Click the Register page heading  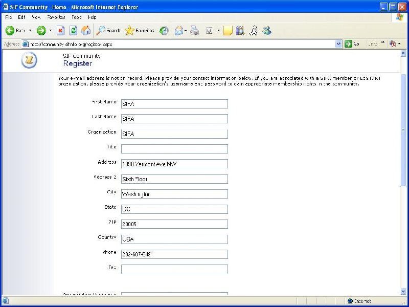(x=78, y=63)
